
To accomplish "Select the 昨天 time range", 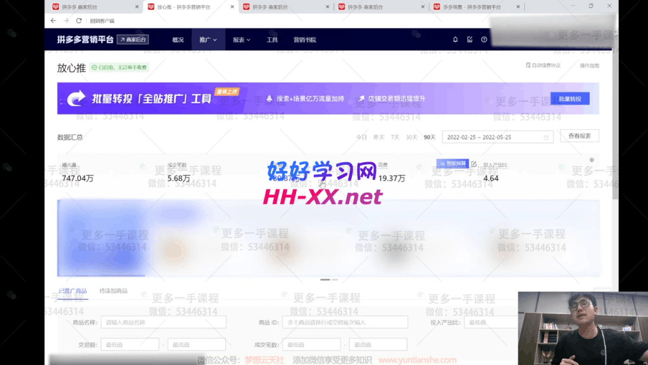I will [379, 138].
